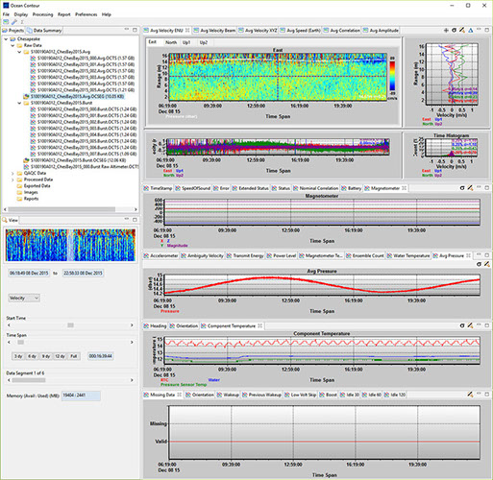Select the Up2 velocity sub-tab

pyautogui.click(x=204, y=42)
